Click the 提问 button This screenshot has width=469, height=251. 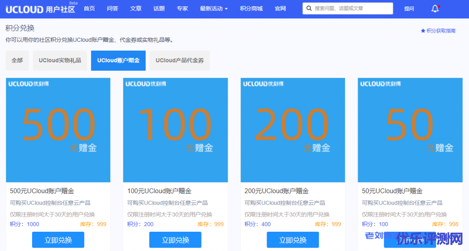[409, 9]
